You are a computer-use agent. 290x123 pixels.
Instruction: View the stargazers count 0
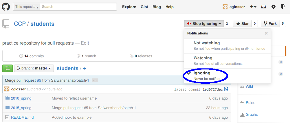255,23
